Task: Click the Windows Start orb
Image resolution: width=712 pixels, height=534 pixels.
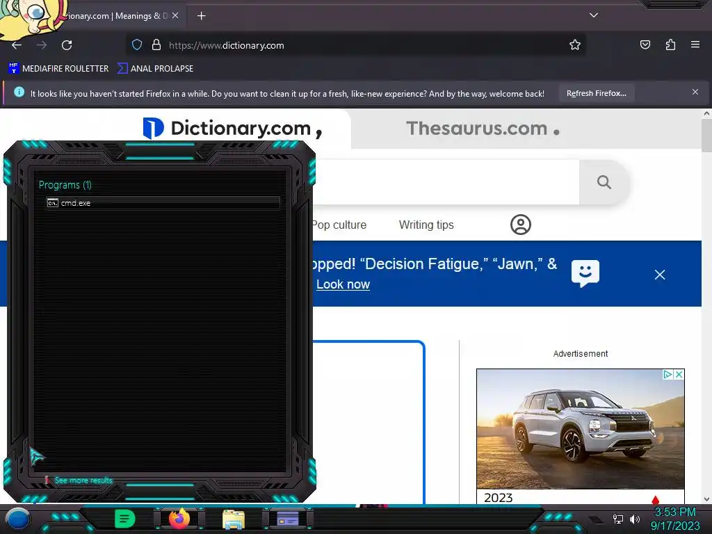Action: point(17,519)
